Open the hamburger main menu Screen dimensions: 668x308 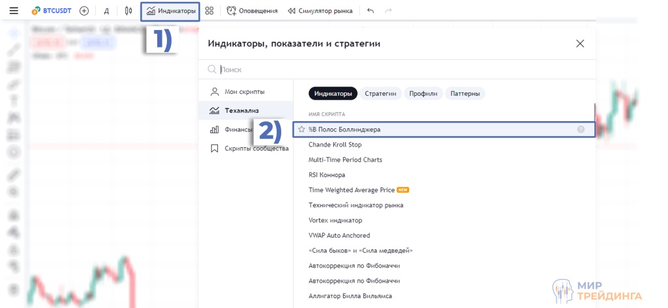click(14, 11)
